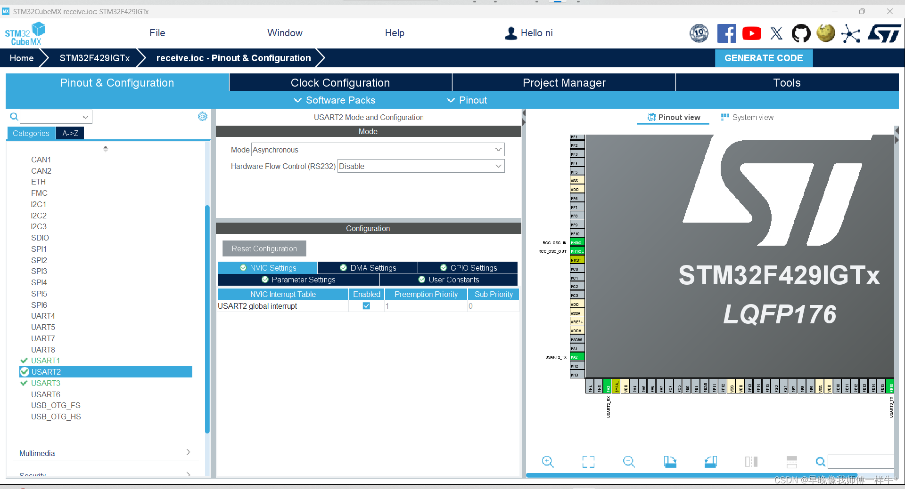Open the Facebook icon link
Viewport: 905px width, 489px height.
[x=726, y=33]
